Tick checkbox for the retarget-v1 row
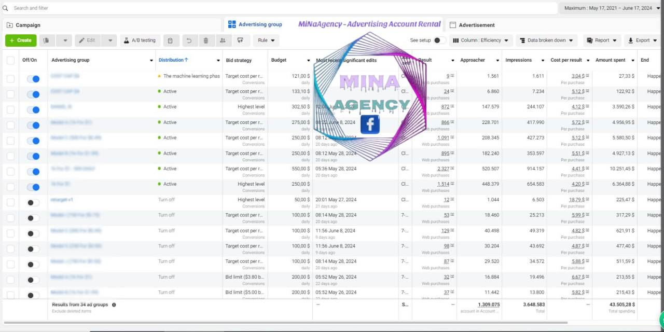The height and width of the screenshot is (332, 664). click(10, 203)
